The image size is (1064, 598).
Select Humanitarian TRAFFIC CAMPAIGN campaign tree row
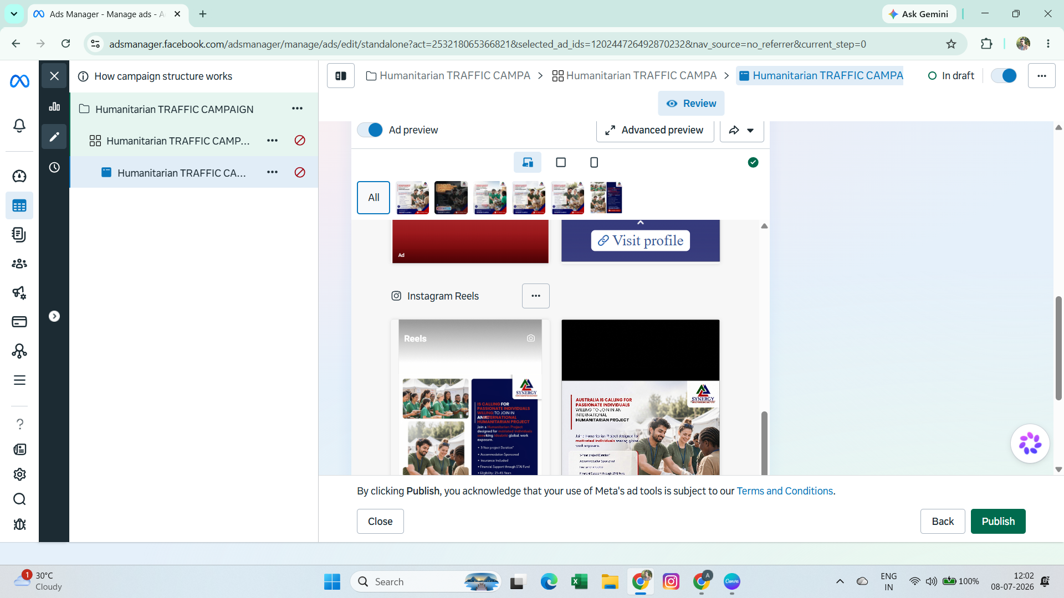[x=194, y=109]
